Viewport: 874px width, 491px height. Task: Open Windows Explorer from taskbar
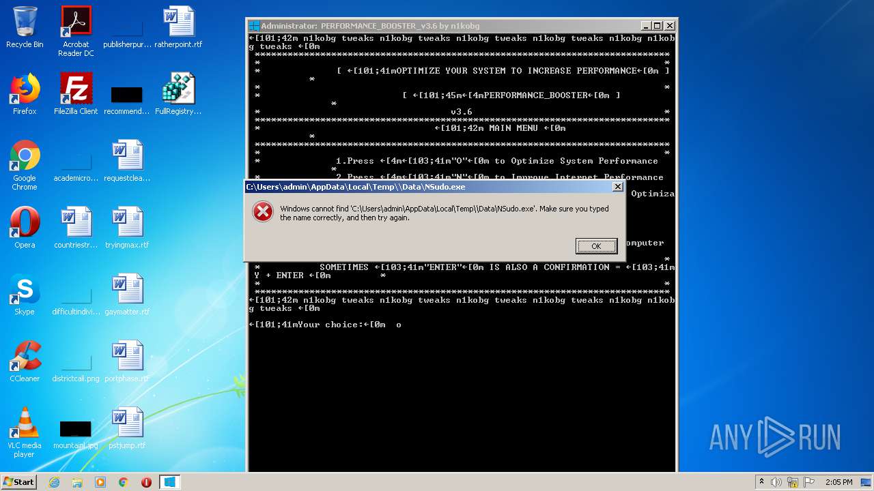[x=77, y=482]
